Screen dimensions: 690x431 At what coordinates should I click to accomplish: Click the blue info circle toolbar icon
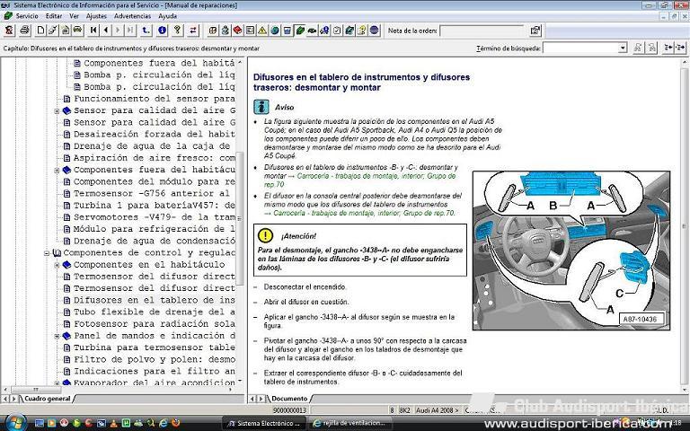click(162, 31)
